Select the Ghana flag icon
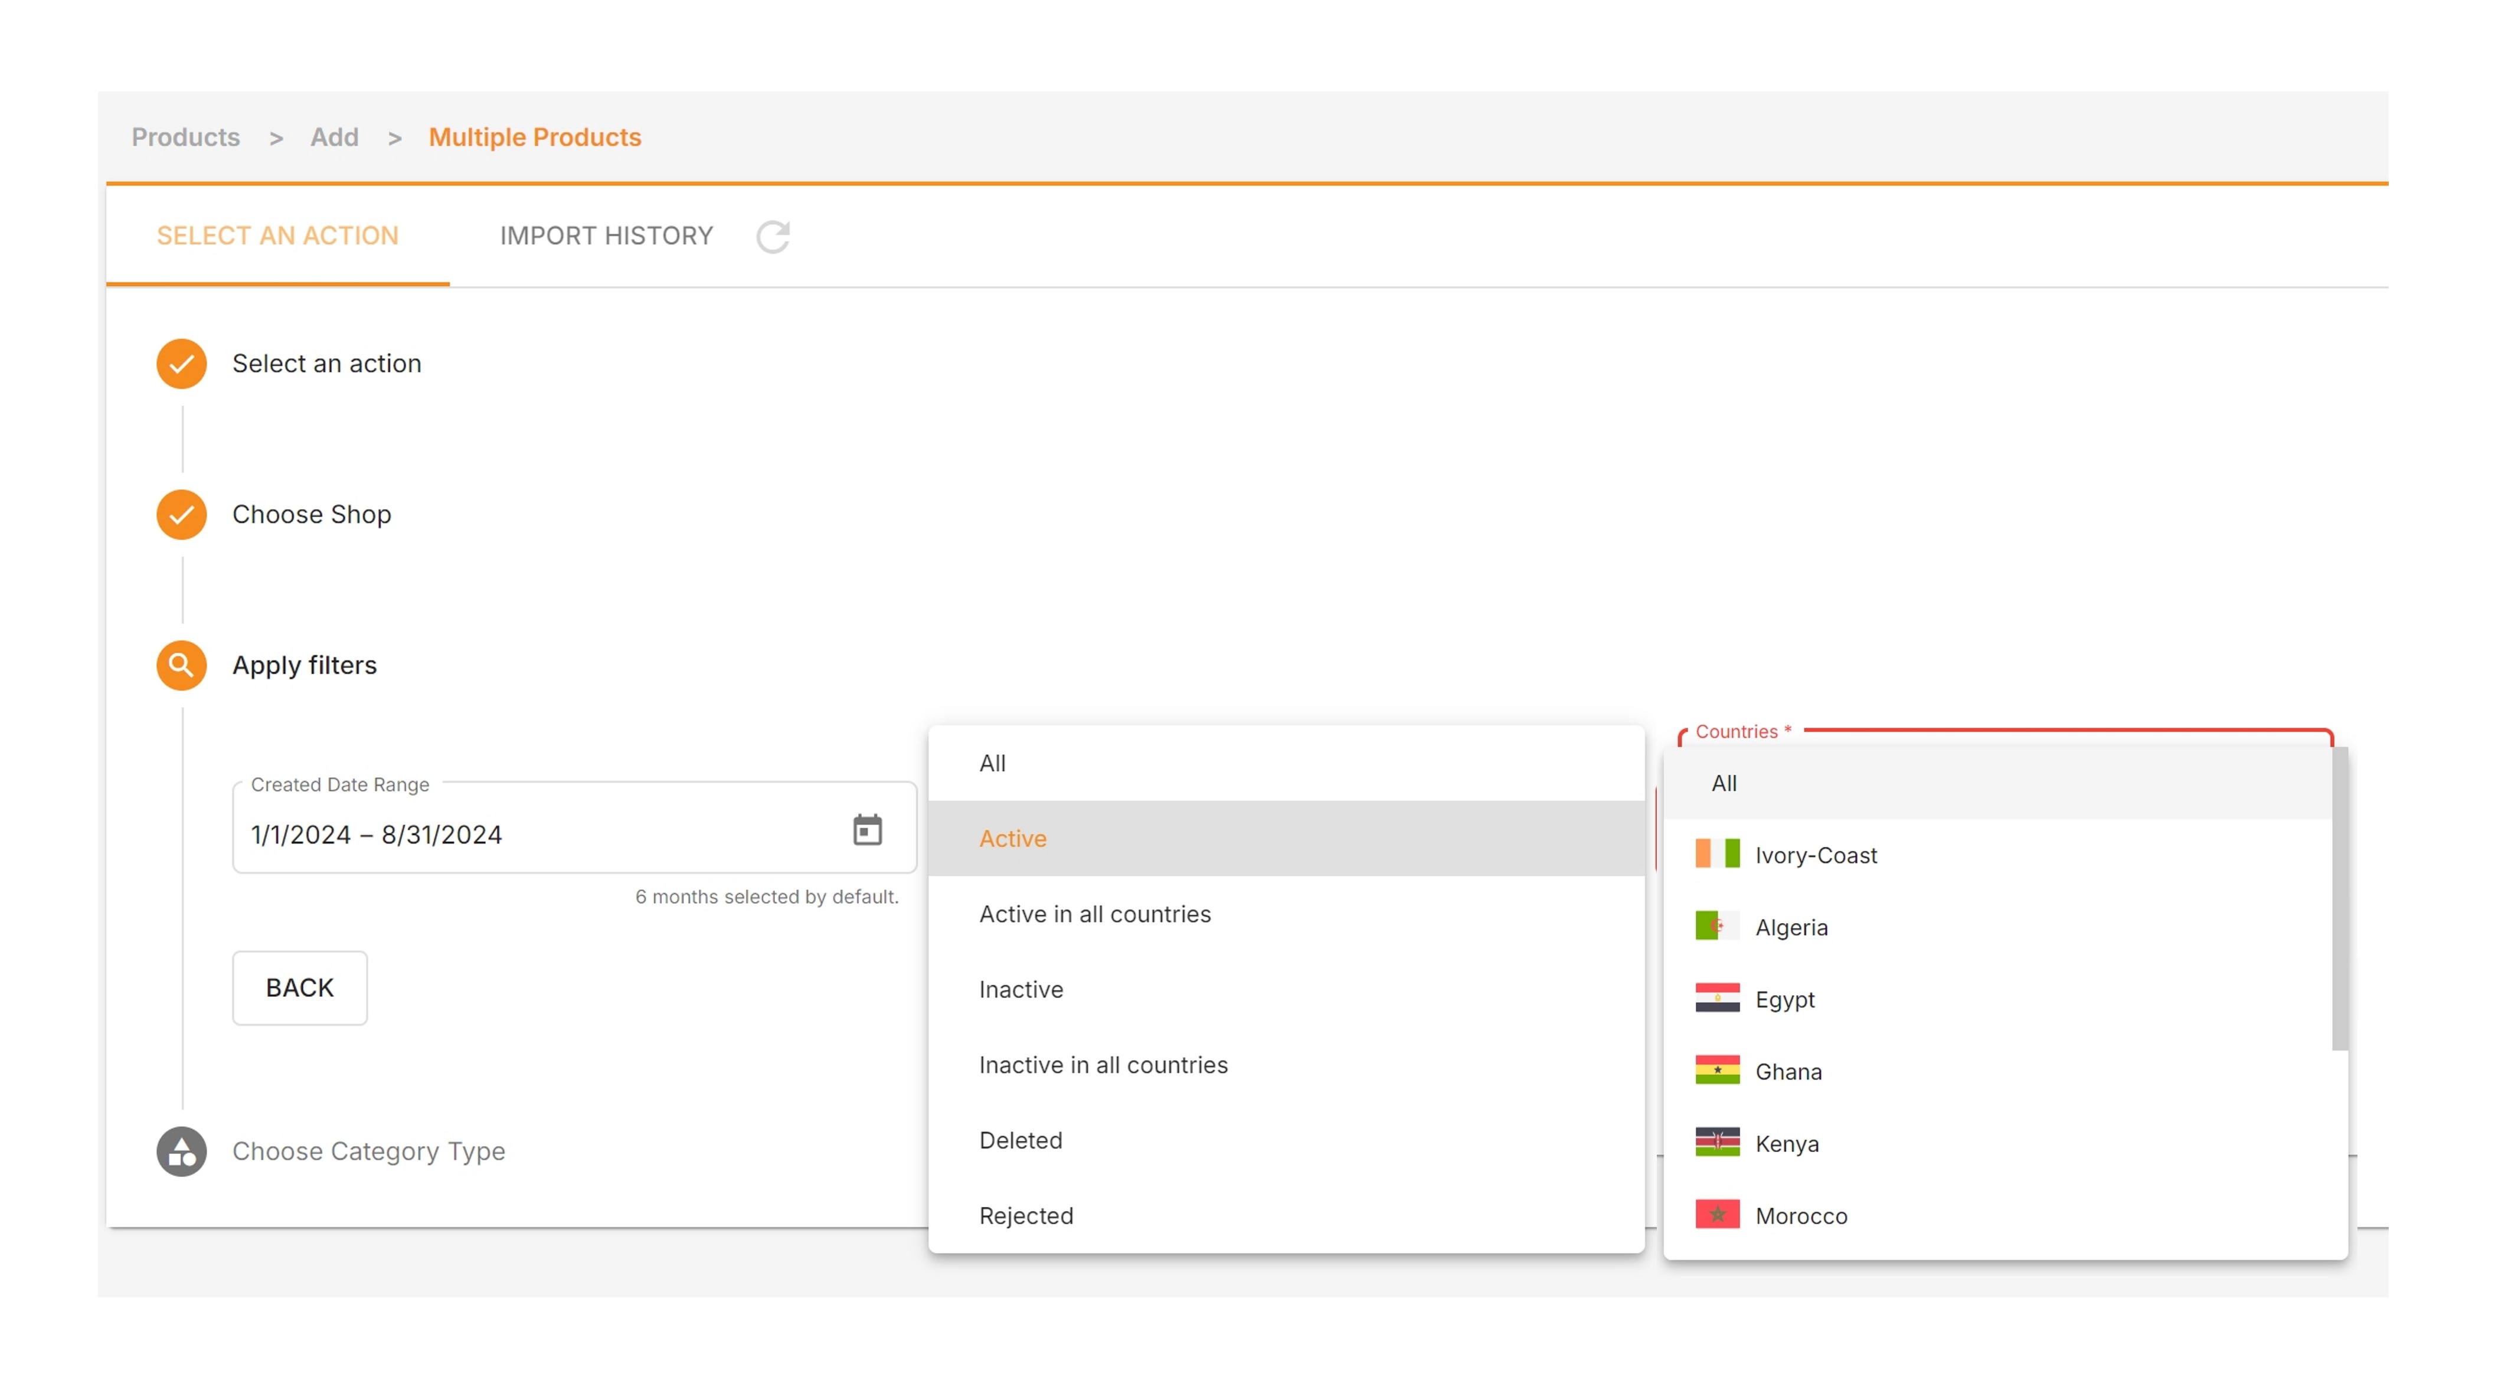The width and height of the screenshot is (2505, 1397). point(1718,1071)
